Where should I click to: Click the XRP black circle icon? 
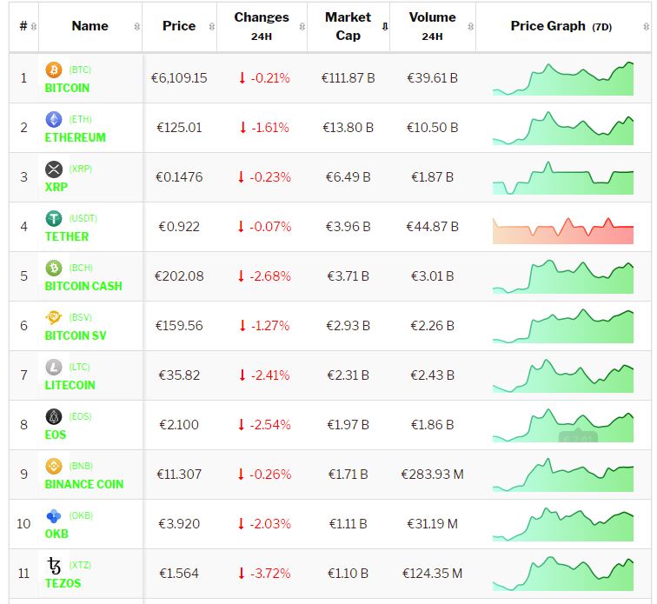[x=54, y=169]
